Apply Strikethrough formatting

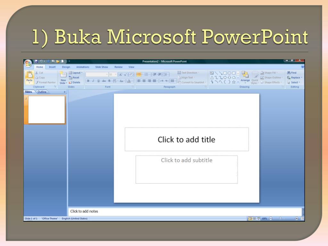coord(104,81)
